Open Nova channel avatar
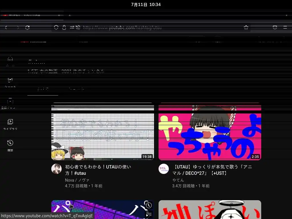The width and height of the screenshot is (292, 219). click(x=56, y=169)
